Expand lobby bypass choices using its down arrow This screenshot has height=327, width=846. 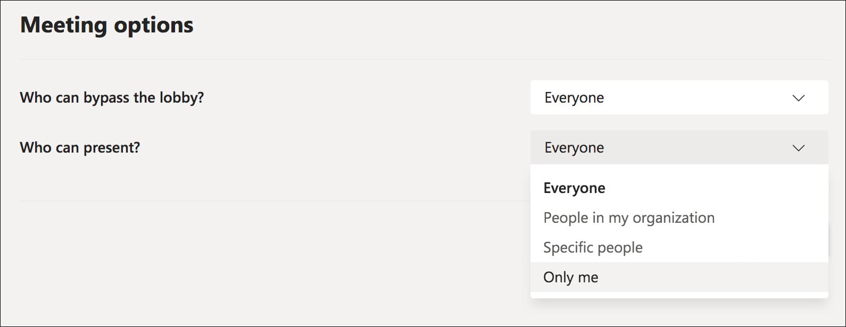[x=798, y=98]
